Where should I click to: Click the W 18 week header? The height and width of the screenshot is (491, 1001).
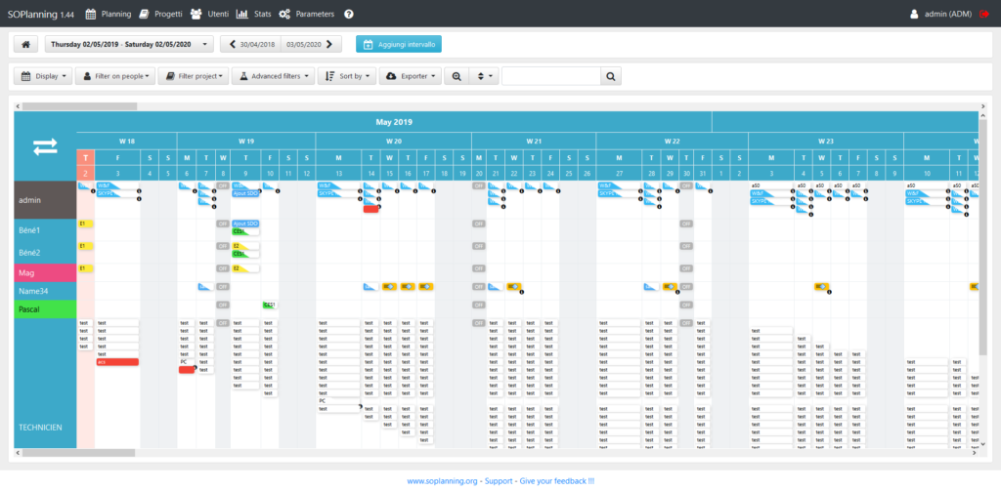(x=126, y=141)
